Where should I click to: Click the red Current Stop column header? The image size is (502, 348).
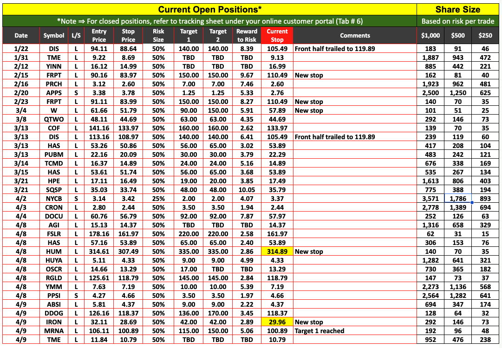277,35
